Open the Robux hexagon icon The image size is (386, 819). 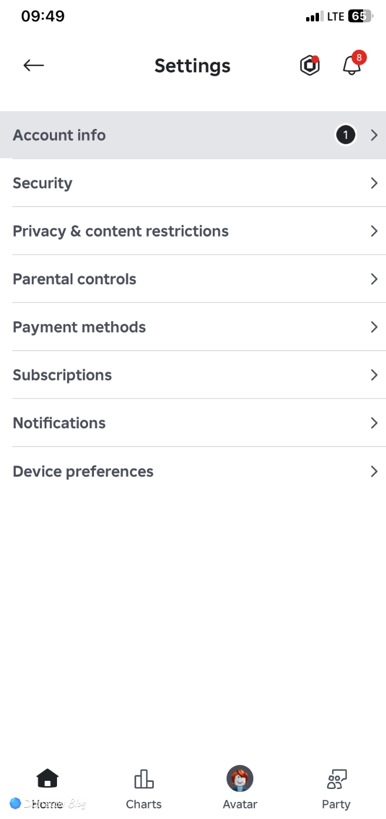(x=310, y=65)
